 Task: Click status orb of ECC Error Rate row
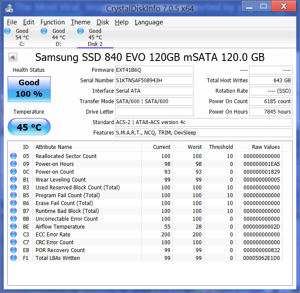tap(13, 234)
